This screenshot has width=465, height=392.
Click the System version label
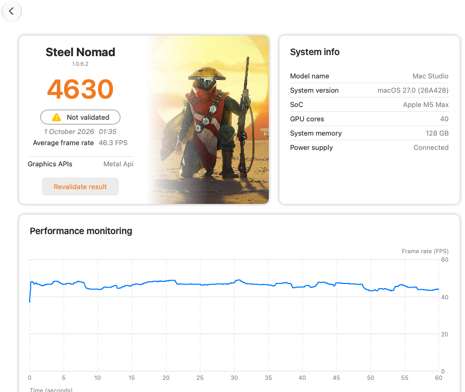pyautogui.click(x=314, y=91)
